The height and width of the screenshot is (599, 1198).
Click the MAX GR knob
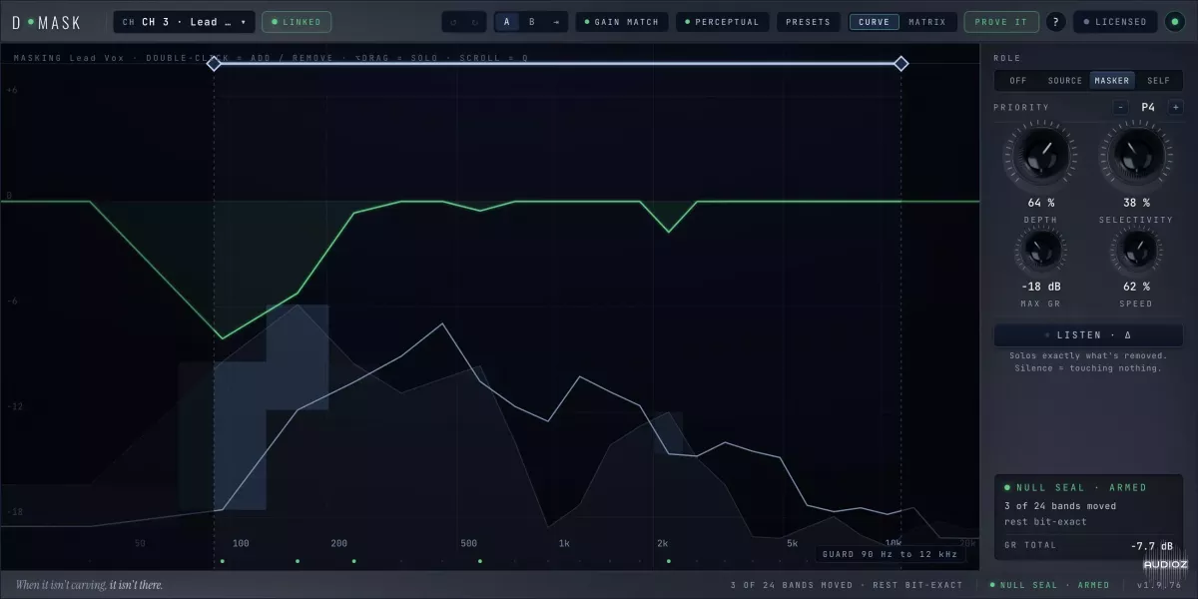(1040, 250)
